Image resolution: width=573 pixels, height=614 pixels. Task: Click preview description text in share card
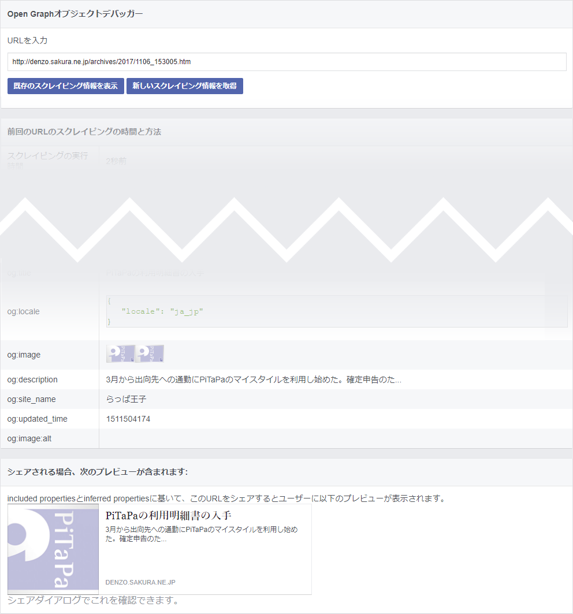click(202, 534)
